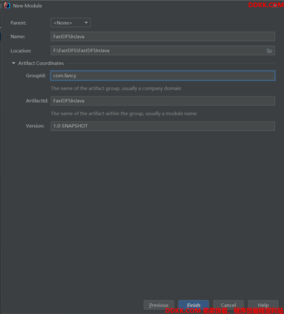Focus the GroupId field containing com.fancy

point(163,75)
